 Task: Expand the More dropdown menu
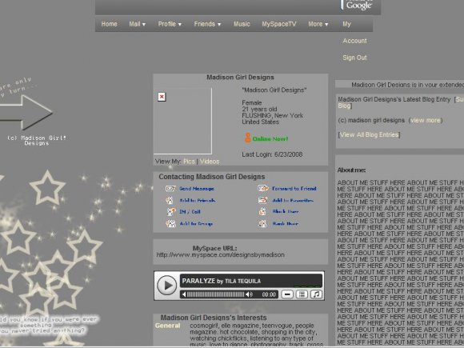(x=318, y=24)
